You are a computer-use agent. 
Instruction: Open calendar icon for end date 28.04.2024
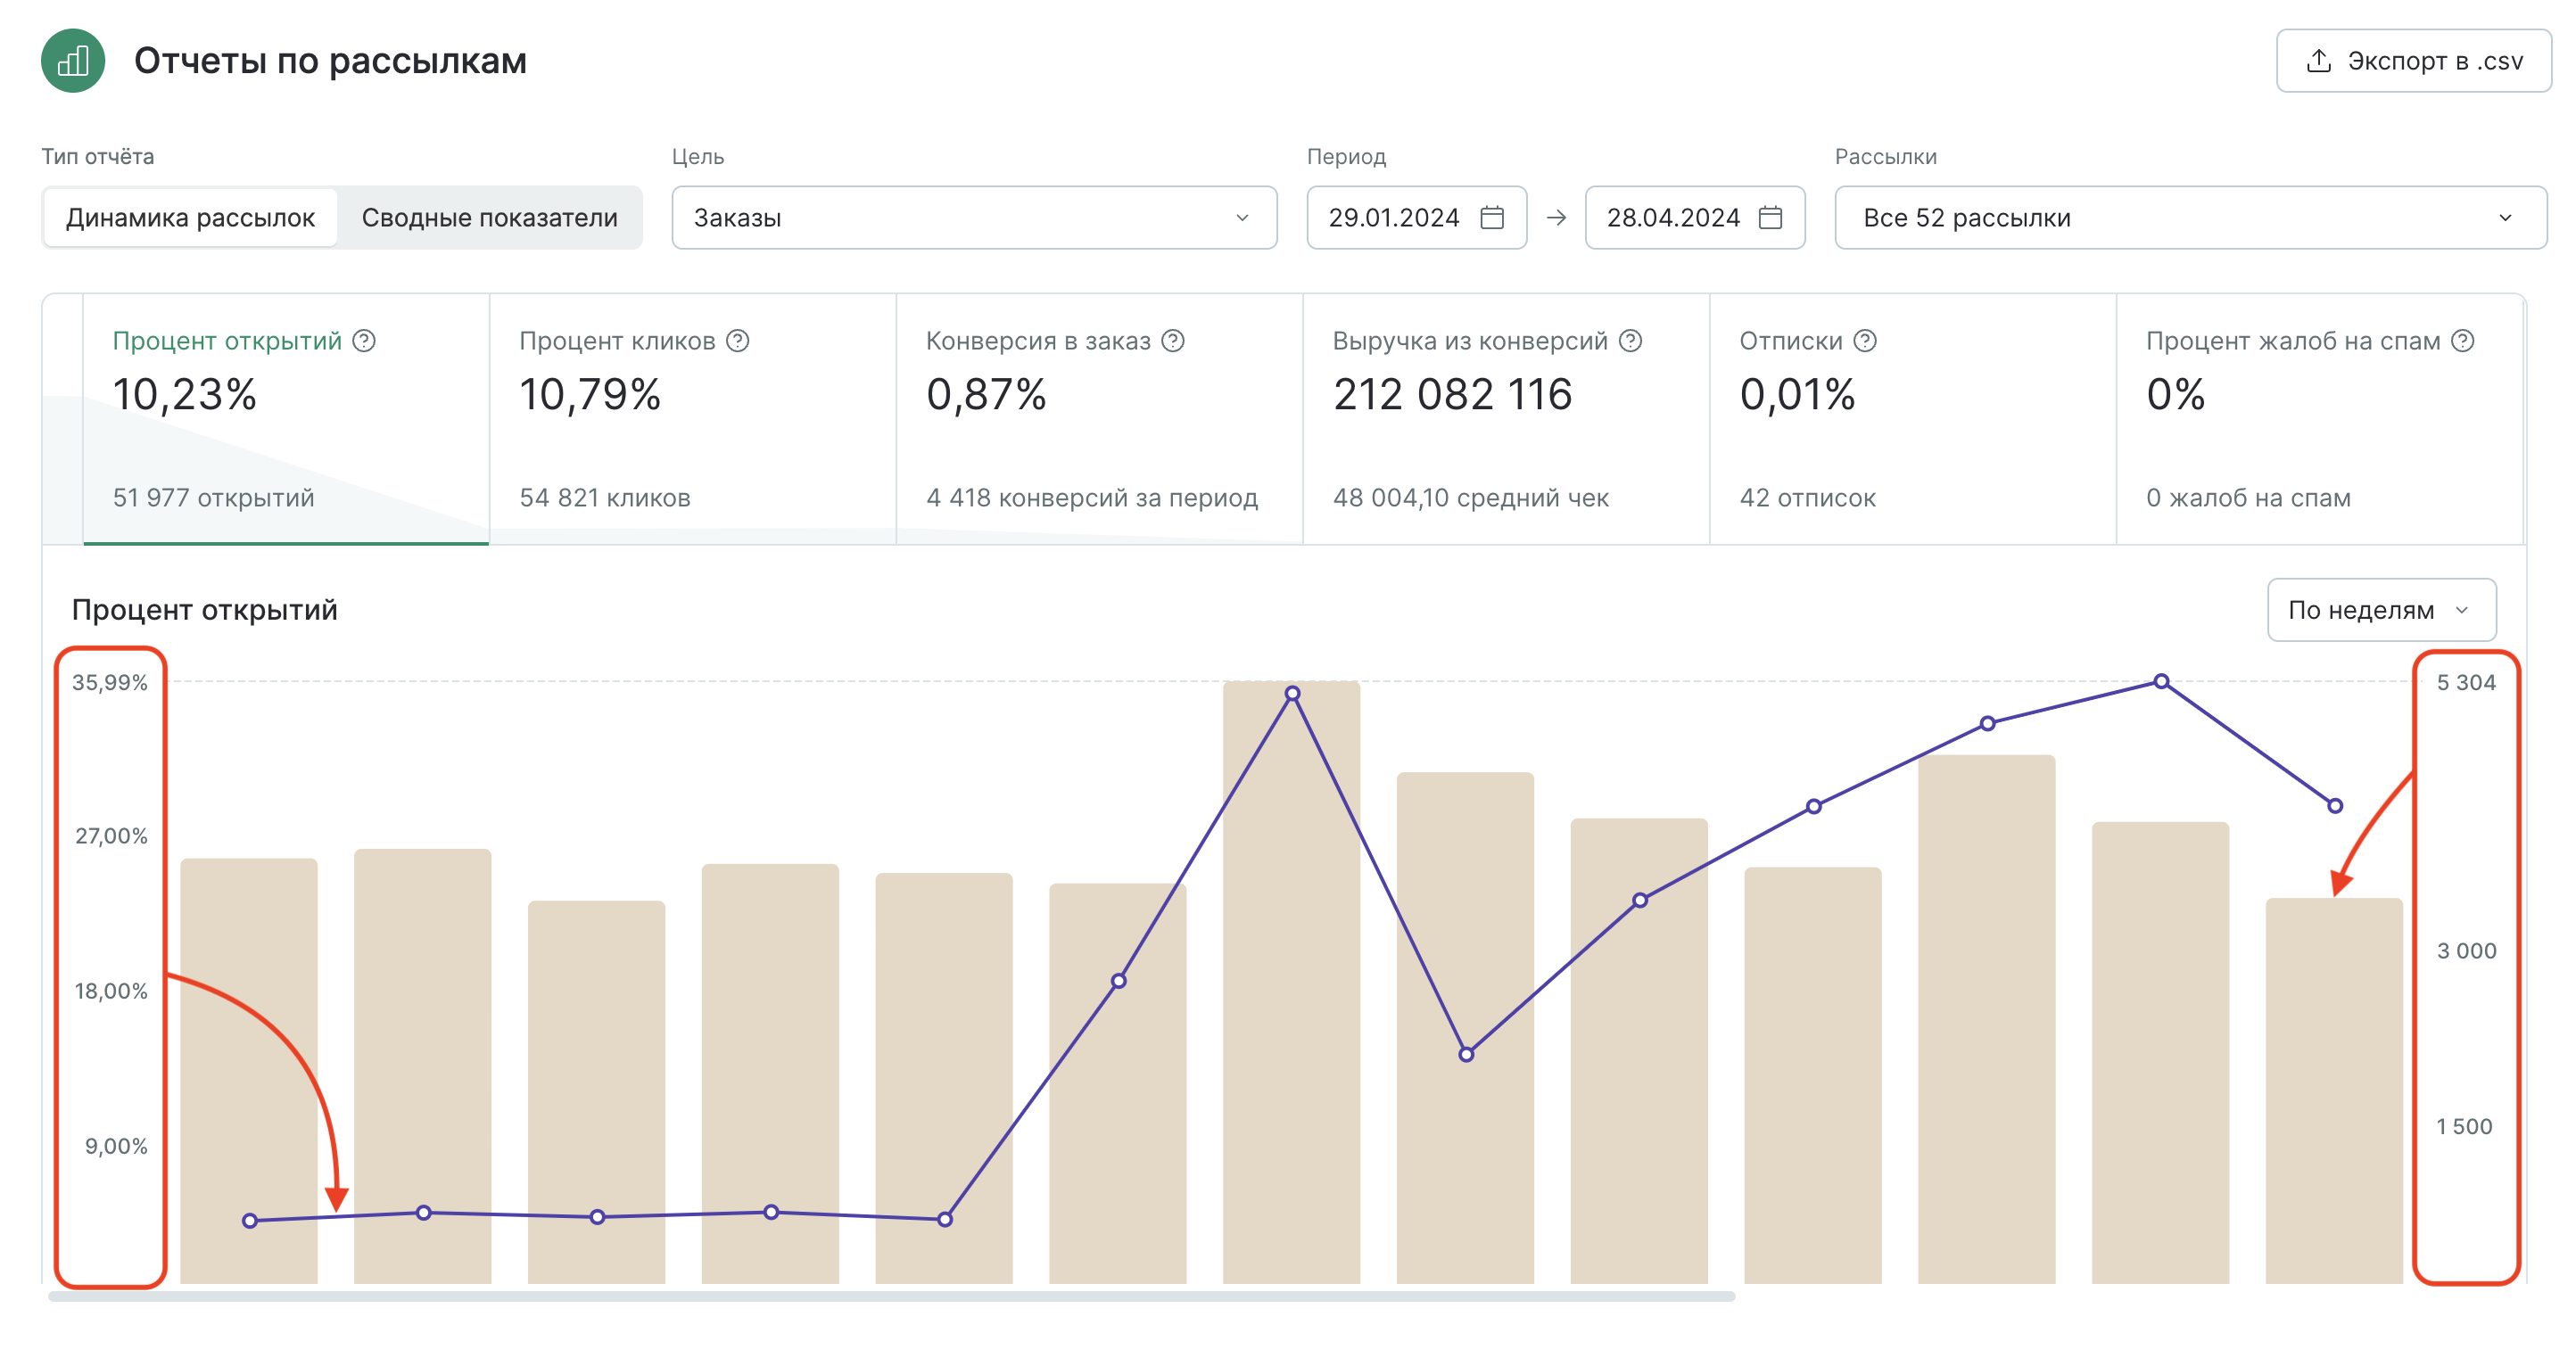coord(1770,217)
